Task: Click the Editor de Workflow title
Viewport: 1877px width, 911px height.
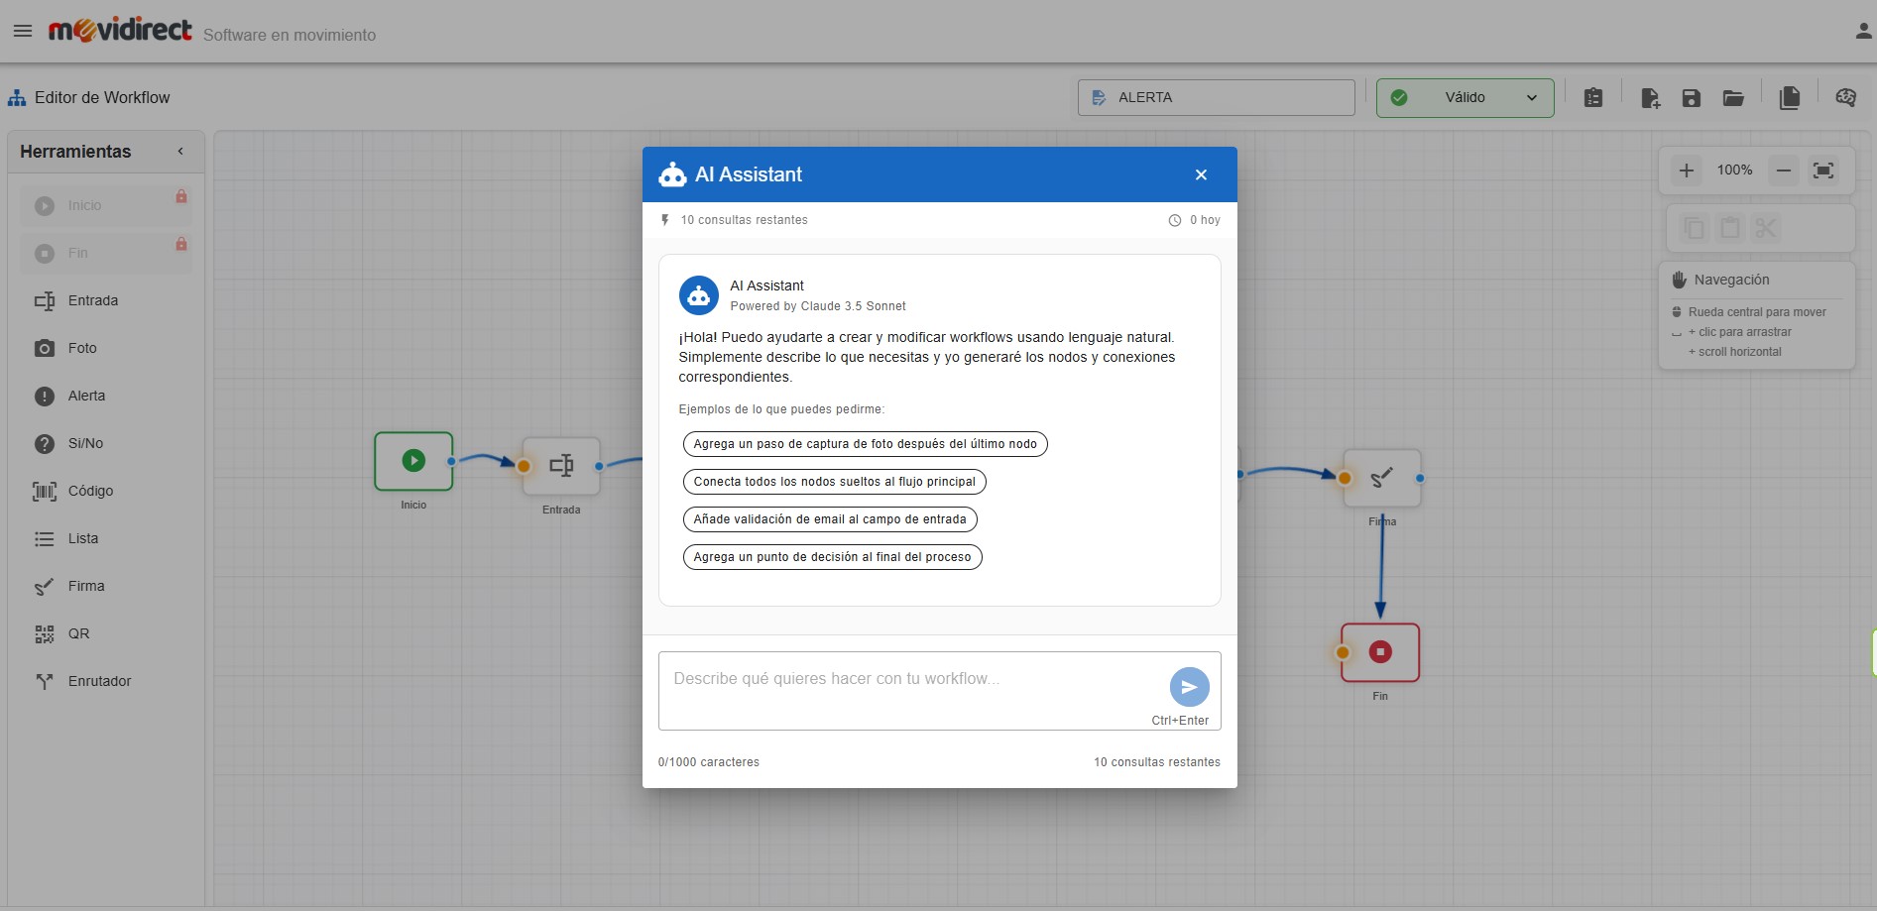Action: point(102,97)
